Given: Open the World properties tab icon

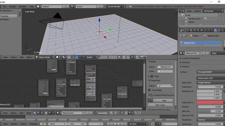Looking at the screenshot, I should 198,30.
